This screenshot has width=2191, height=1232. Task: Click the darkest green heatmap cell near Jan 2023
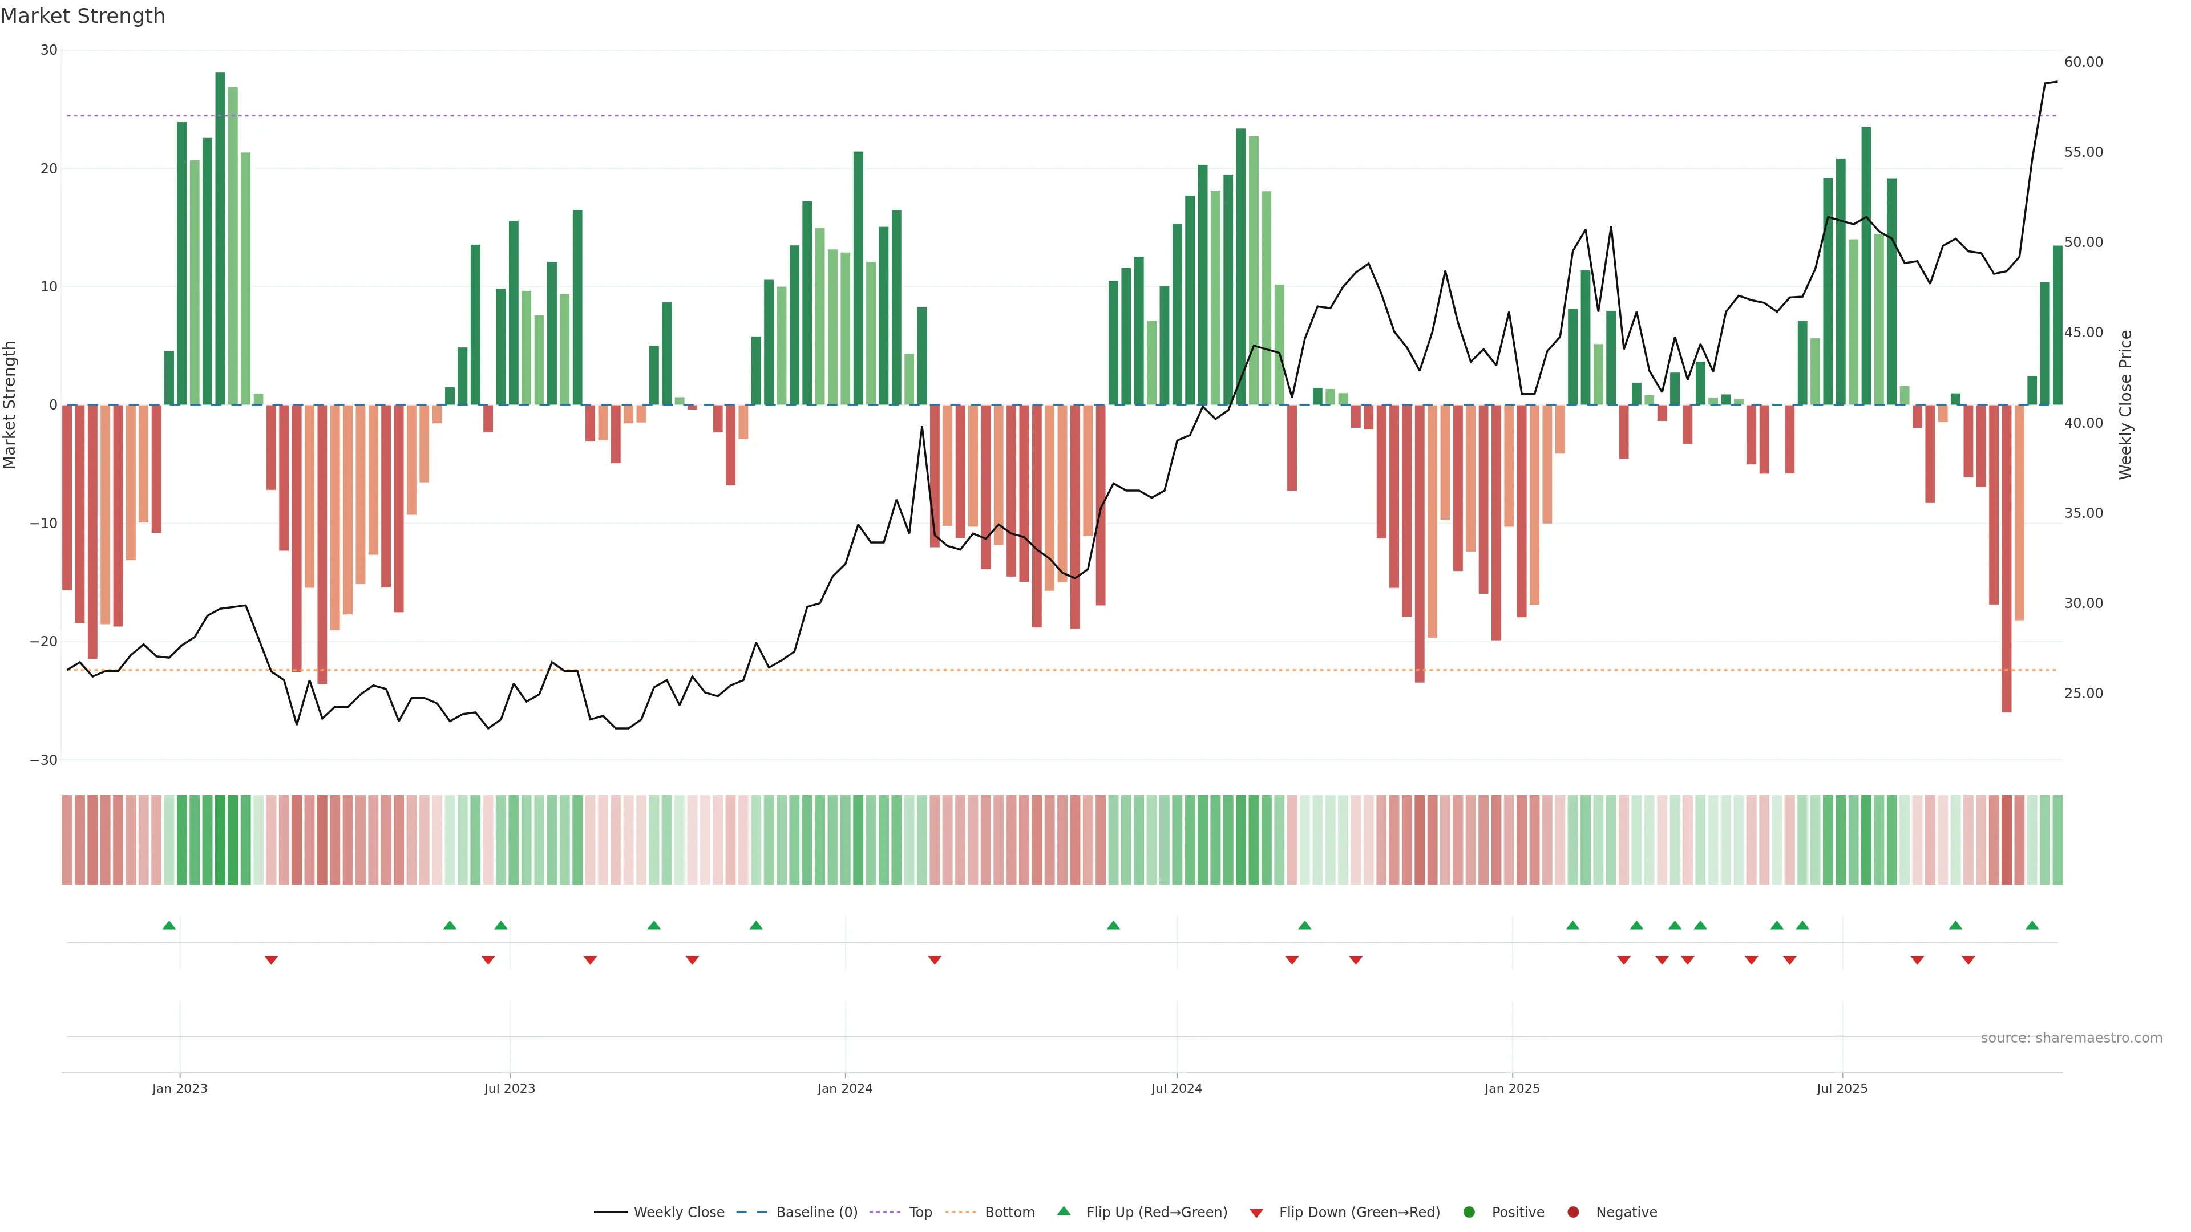(x=220, y=839)
